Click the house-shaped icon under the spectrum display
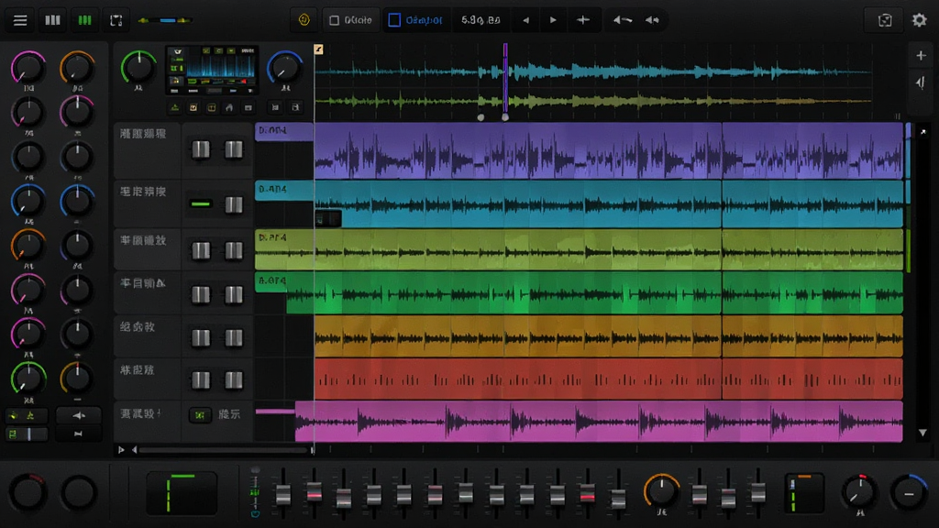The image size is (939, 528). [229, 108]
